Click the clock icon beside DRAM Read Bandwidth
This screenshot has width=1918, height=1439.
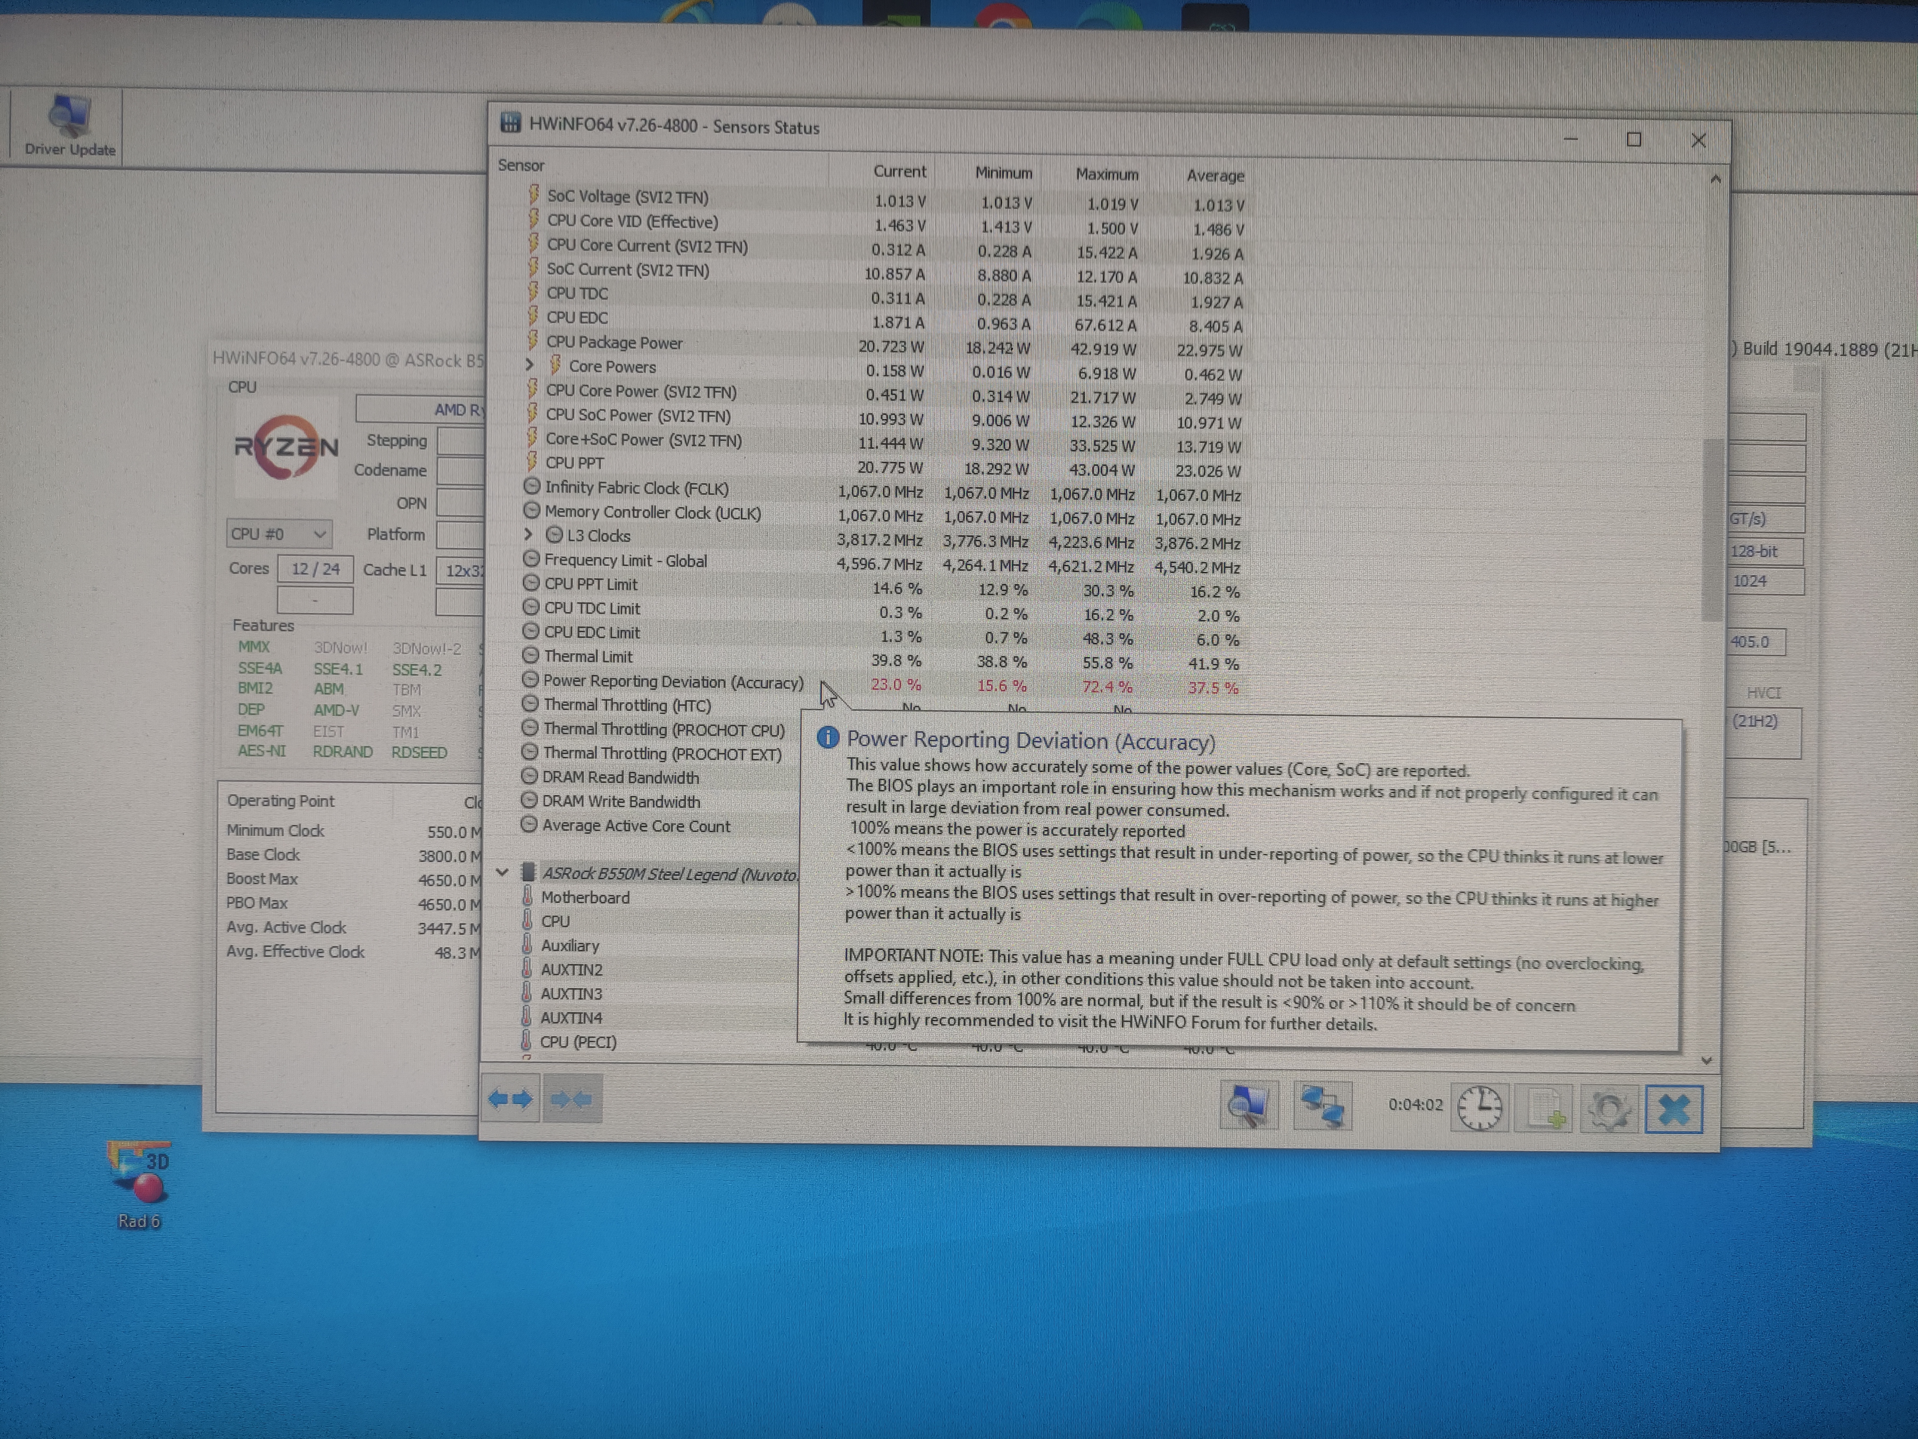(529, 776)
